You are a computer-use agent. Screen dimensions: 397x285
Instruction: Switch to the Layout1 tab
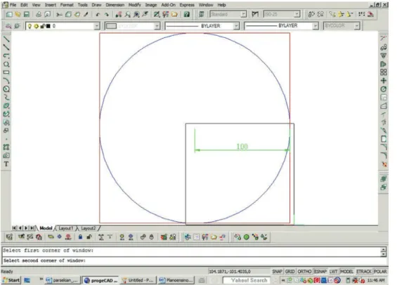(66, 228)
